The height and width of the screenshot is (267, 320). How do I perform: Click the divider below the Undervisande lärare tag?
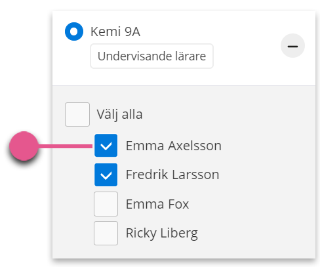click(x=184, y=85)
